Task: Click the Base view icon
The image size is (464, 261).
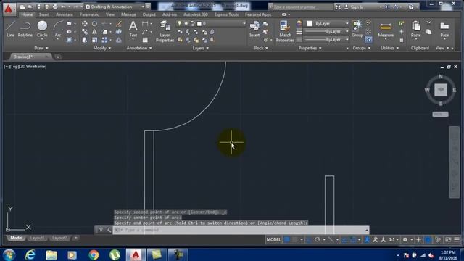Action: [x=444, y=29]
